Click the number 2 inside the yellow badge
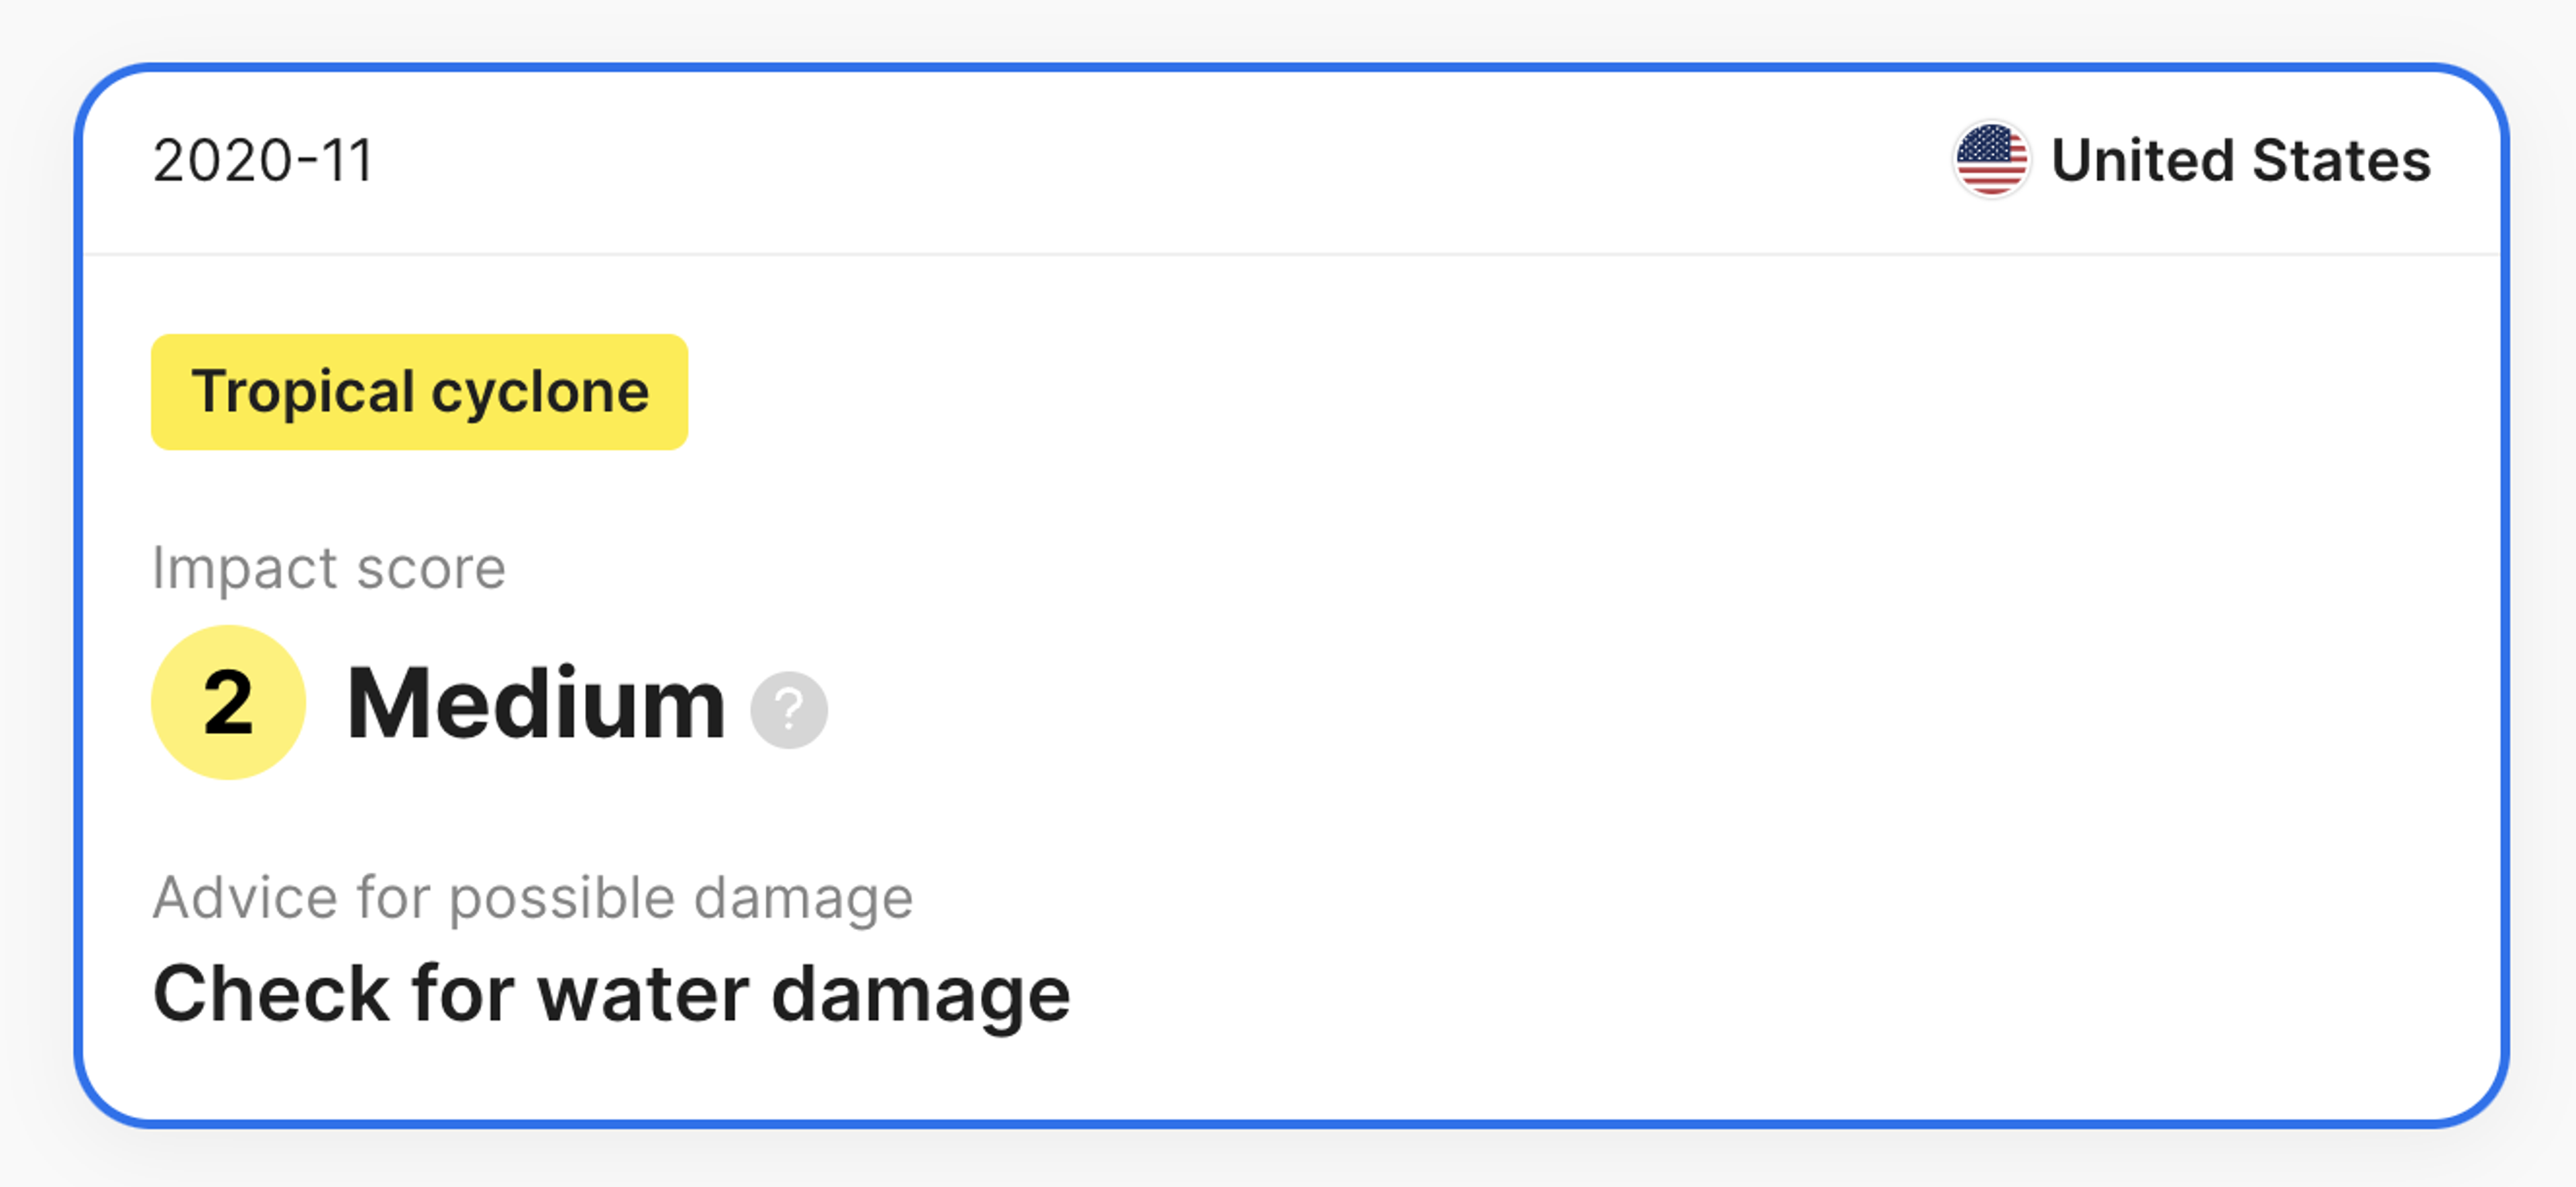Image resolution: width=2576 pixels, height=1187 pixels. click(x=228, y=702)
